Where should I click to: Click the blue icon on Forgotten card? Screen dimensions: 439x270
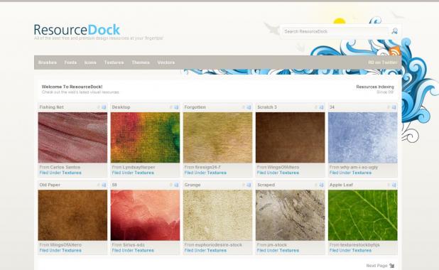249,107
